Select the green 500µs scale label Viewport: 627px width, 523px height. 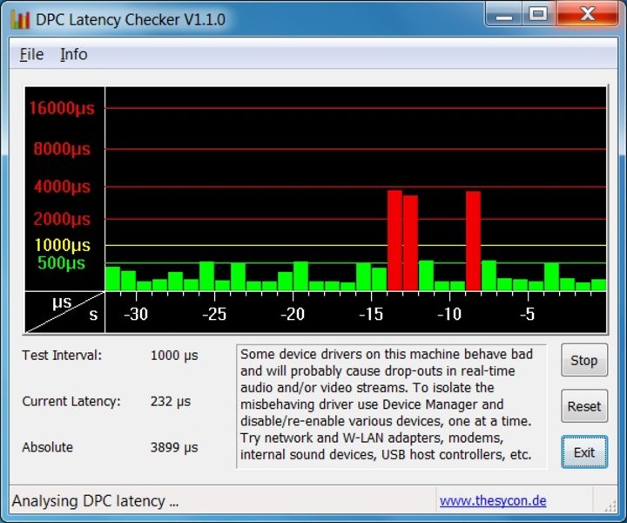click(62, 263)
